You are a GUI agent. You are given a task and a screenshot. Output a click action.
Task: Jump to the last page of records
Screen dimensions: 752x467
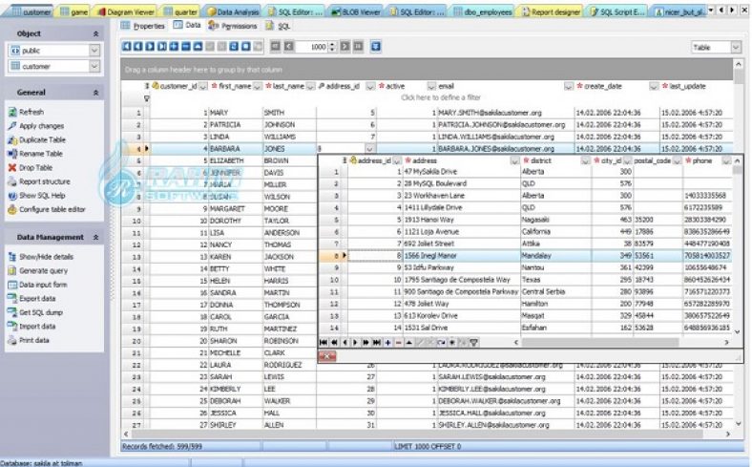[358, 47]
